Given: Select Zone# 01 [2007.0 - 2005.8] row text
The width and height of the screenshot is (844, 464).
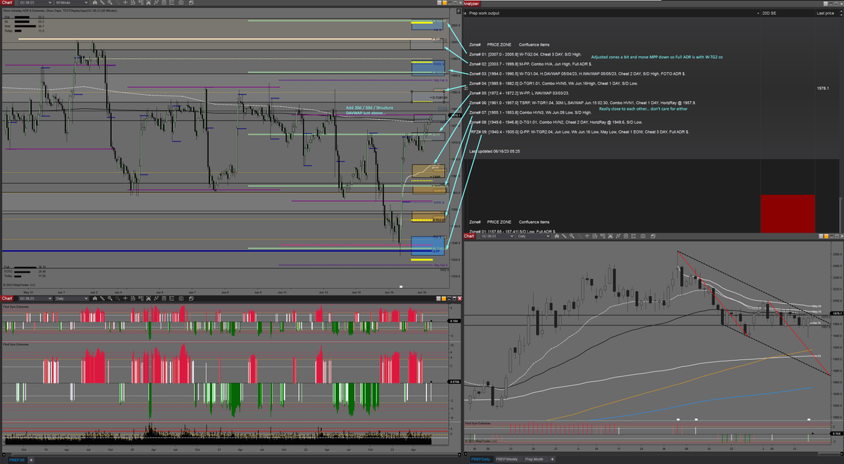Looking at the screenshot, I should pos(525,54).
